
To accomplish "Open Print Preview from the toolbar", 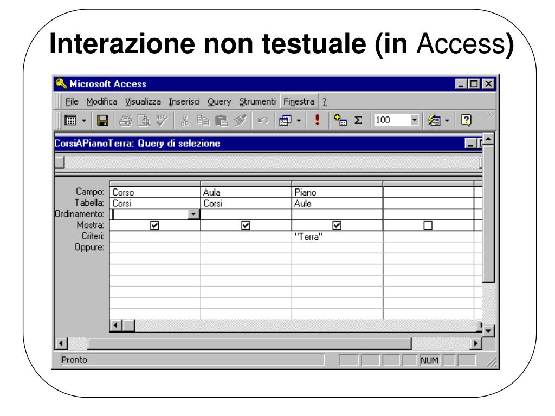I will coord(144,121).
